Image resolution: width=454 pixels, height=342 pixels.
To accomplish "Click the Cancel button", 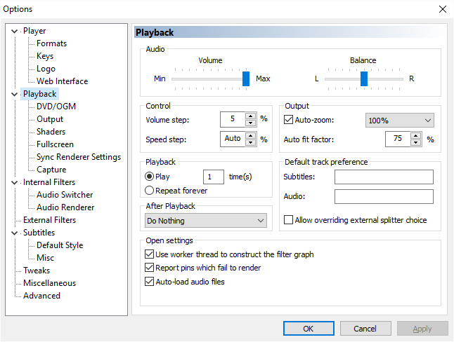I will click(x=365, y=329).
